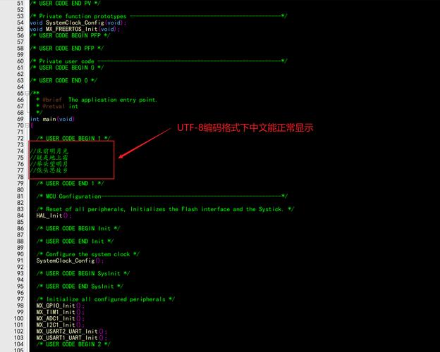Click MX_USART1_UART_Init() call
The width and height of the screenshot is (440, 352).
tap(71, 338)
